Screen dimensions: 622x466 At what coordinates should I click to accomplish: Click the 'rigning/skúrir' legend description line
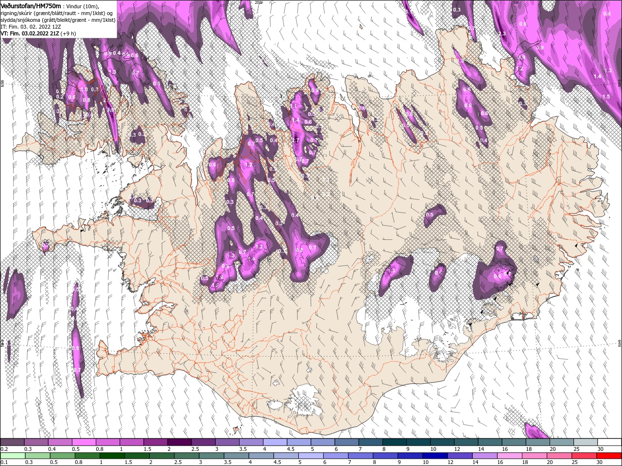(57, 13)
